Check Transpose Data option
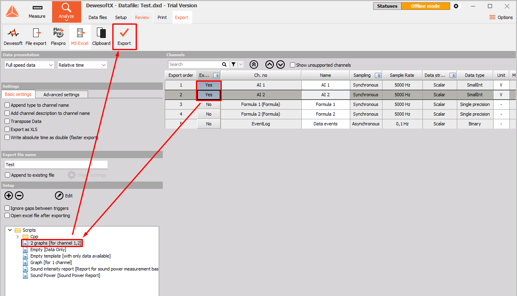This screenshot has width=517, height=296. pyautogui.click(x=7, y=121)
